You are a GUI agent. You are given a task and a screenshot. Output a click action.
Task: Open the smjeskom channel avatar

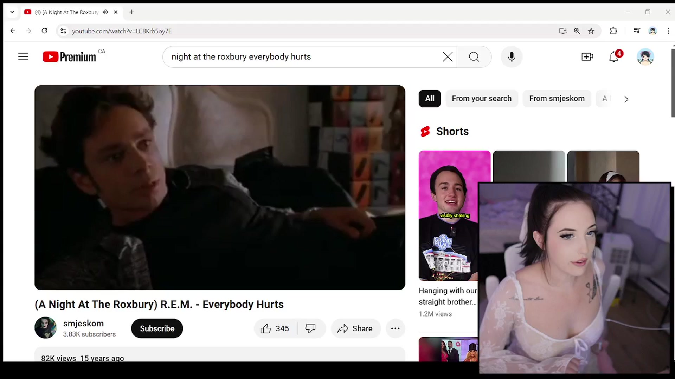tap(45, 327)
